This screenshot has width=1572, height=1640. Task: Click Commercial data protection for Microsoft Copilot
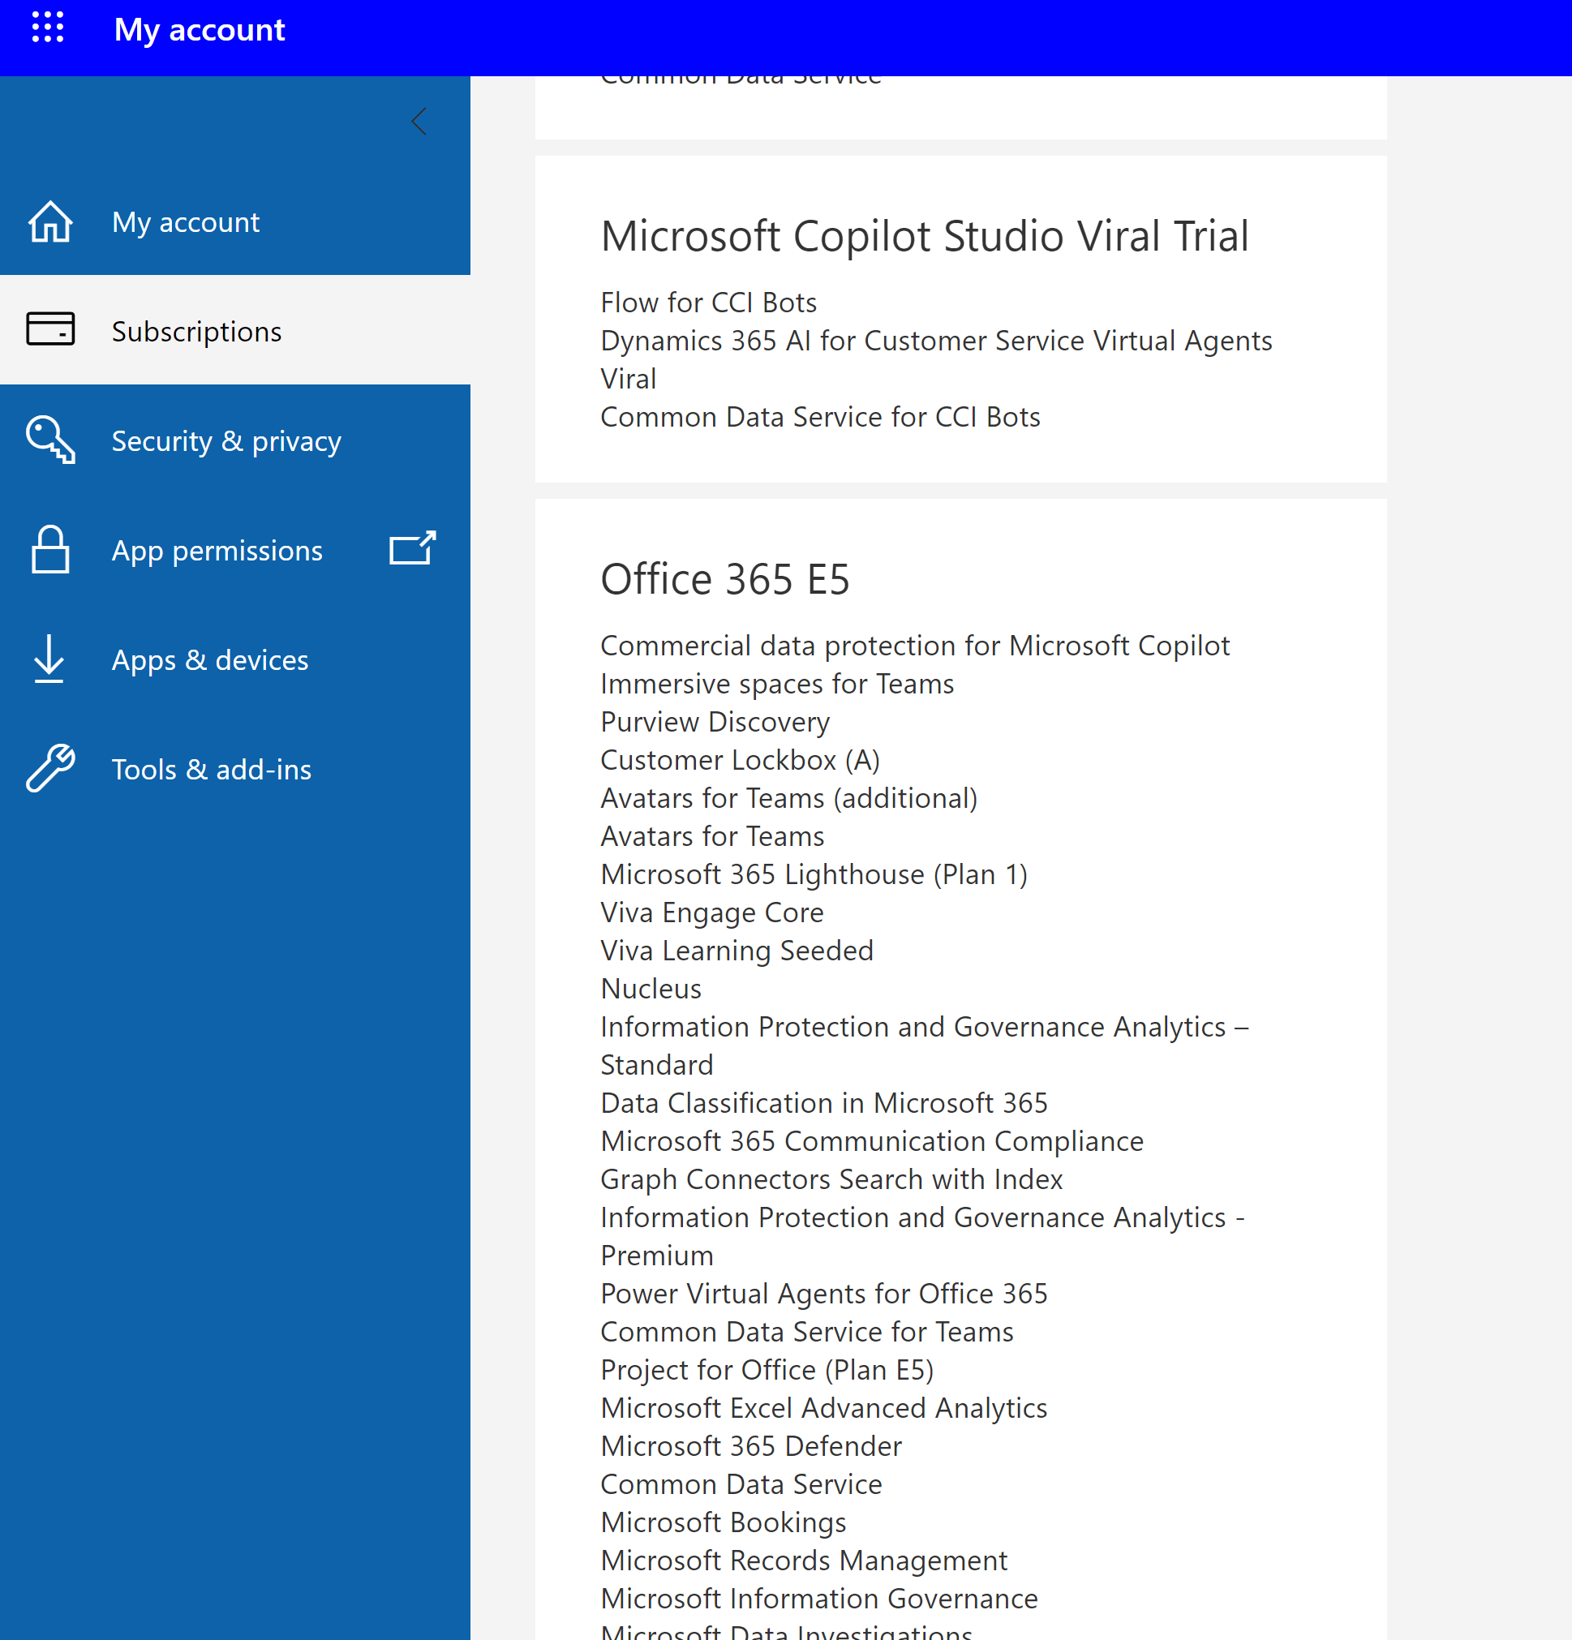pyautogui.click(x=914, y=645)
